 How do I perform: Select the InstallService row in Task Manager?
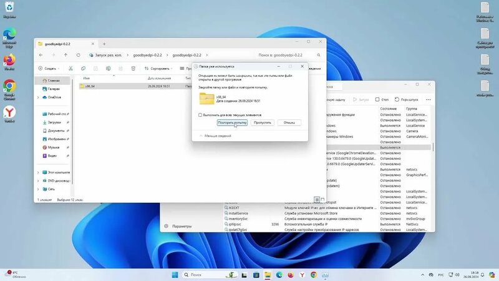click(326, 214)
